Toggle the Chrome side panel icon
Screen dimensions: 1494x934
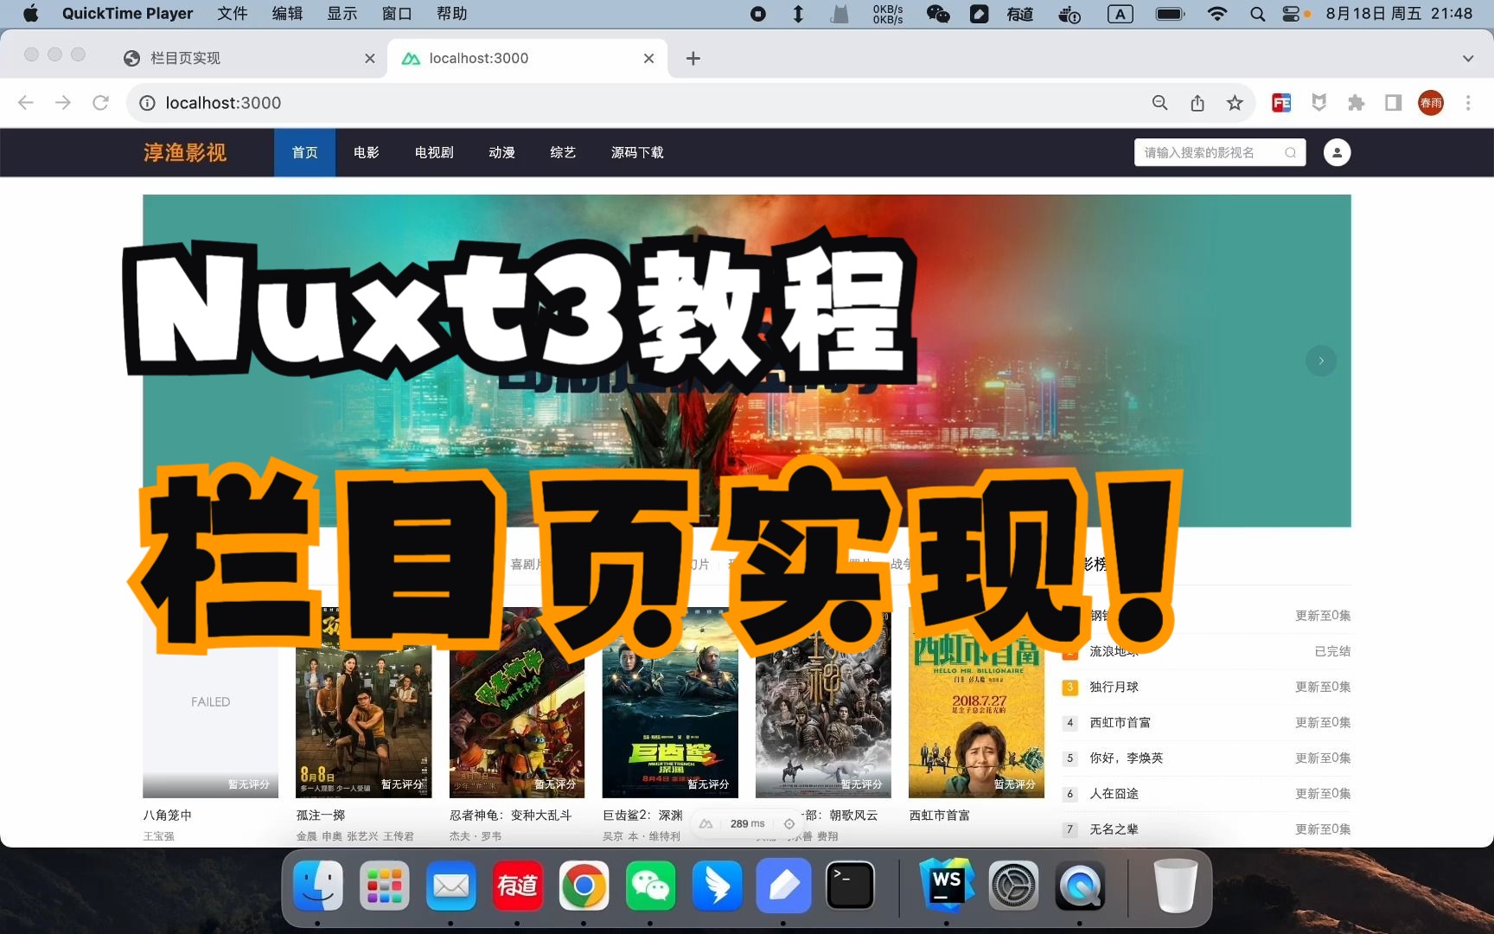[x=1393, y=103]
